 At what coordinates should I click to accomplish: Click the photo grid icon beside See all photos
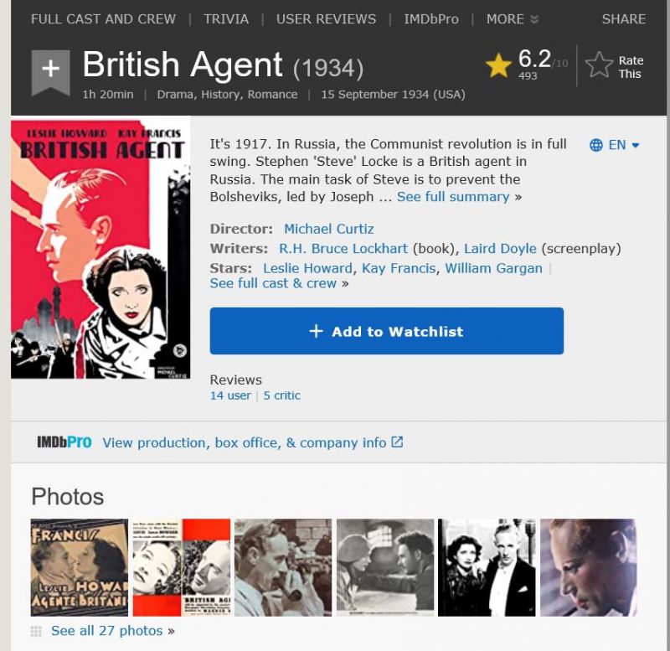coord(36,631)
